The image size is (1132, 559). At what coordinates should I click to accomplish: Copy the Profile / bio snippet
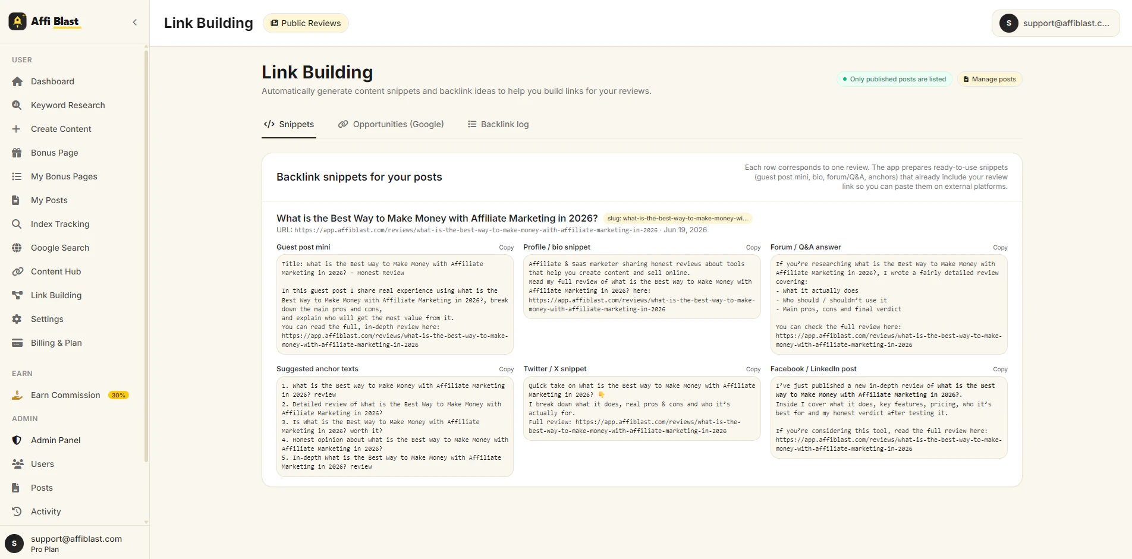click(x=753, y=248)
